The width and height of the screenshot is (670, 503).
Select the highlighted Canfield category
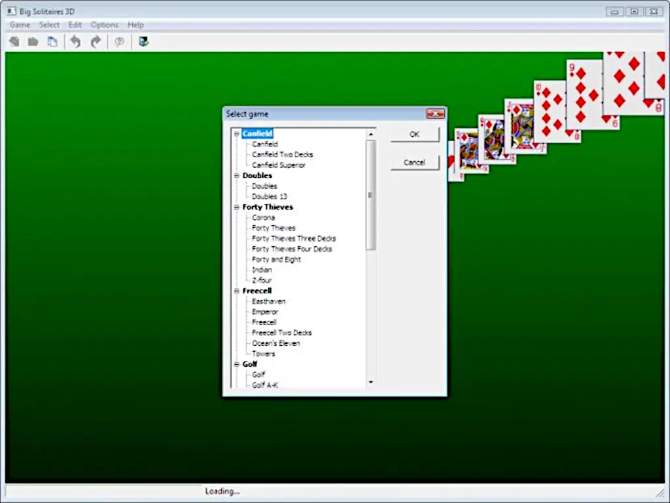(x=257, y=134)
